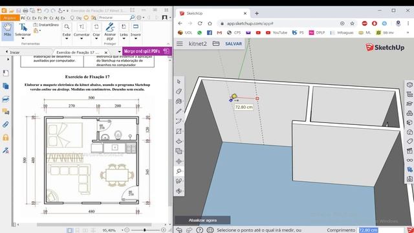Image resolution: width=414 pixels, height=233 pixels.
Task: Collapse the PDF reader ribbon
Action: 168,44
